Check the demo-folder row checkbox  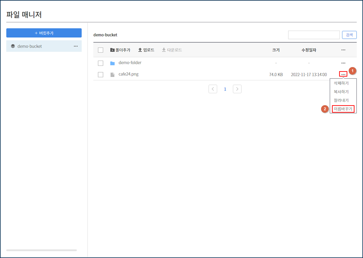(x=101, y=63)
